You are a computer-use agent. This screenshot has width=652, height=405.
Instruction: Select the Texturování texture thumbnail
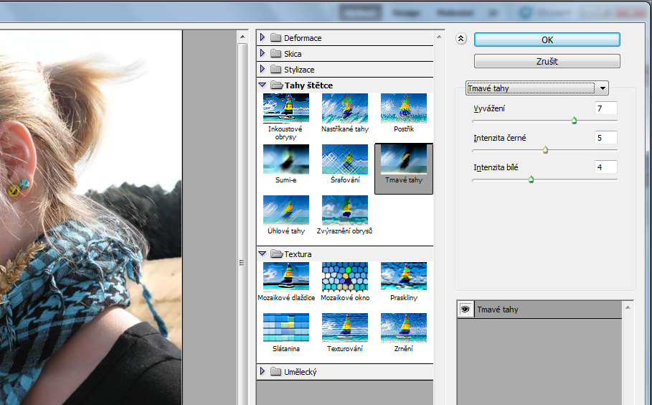(x=345, y=328)
